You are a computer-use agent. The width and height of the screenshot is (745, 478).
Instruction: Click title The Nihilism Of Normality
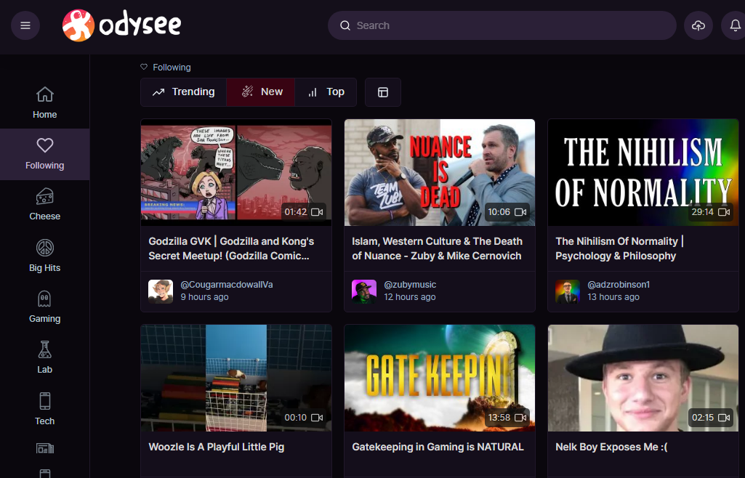coord(619,248)
